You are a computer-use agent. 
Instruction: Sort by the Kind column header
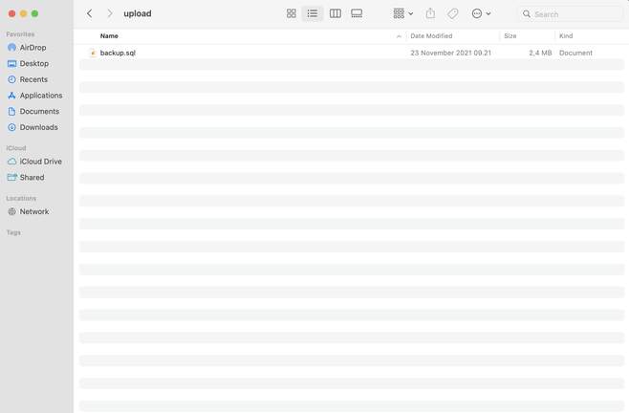pyautogui.click(x=566, y=35)
